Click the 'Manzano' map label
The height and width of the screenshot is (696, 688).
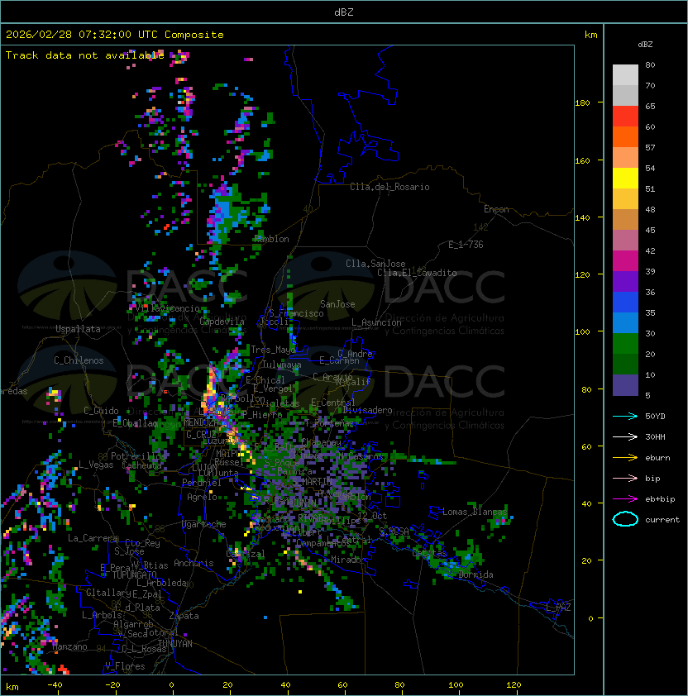69,646
